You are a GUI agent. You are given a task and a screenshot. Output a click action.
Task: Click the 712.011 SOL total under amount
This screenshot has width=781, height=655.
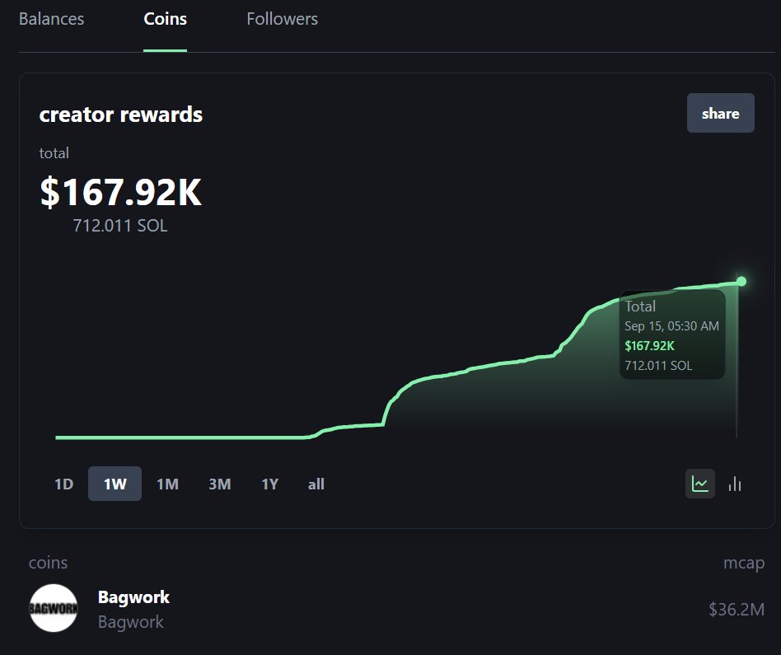click(120, 226)
